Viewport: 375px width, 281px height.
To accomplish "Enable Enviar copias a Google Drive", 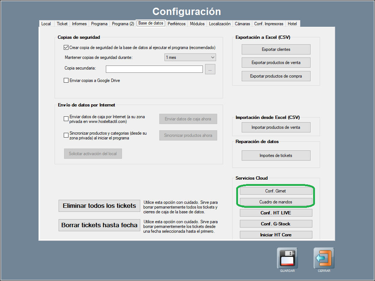I will coord(66,80).
